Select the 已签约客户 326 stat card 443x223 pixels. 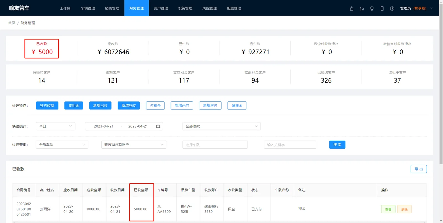(x=326, y=77)
